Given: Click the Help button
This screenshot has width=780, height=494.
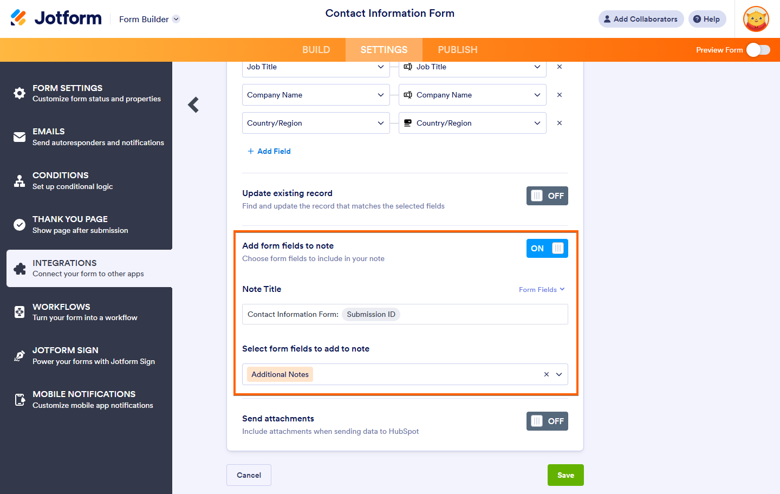Looking at the screenshot, I should click(707, 19).
